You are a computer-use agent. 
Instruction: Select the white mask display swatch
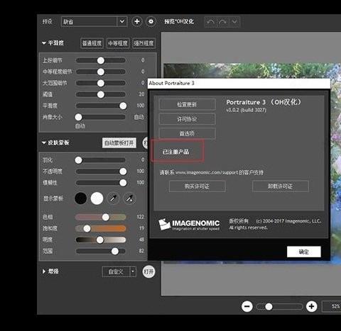(x=97, y=198)
